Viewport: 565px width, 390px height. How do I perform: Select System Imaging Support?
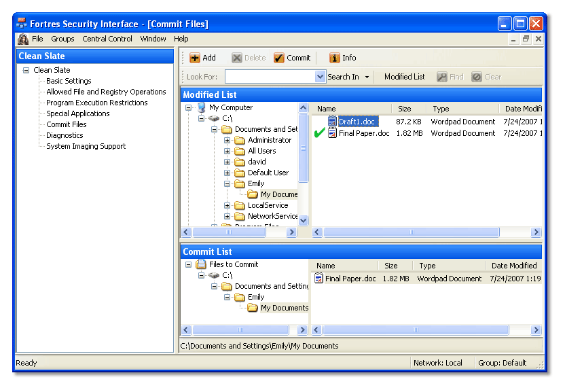pos(86,146)
